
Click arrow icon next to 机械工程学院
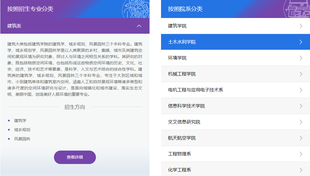(301, 74)
